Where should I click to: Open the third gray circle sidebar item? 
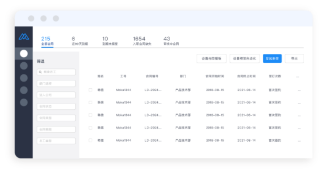point(24,78)
